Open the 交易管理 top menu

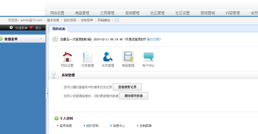107,13
